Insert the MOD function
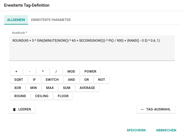This screenshot has width=184, height=136. (x=71, y=72)
